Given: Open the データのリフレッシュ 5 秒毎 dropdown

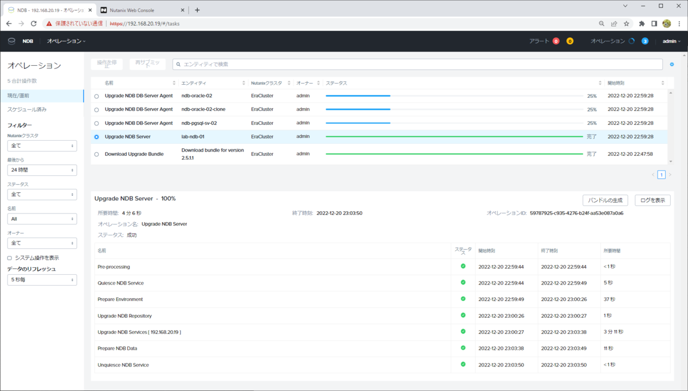Looking at the screenshot, I should click(x=42, y=280).
